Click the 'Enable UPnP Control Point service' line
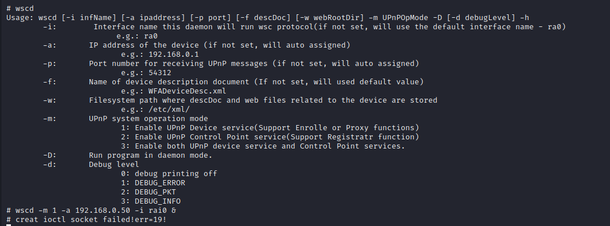This screenshot has width=610, height=226. click(270, 137)
